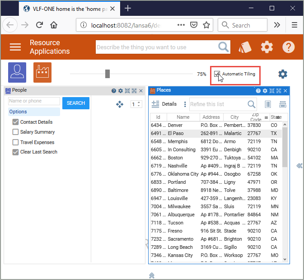Image resolution: width=304 pixels, height=280 pixels.
Task: Expand the right side panel chevron
Action: pos(299,166)
